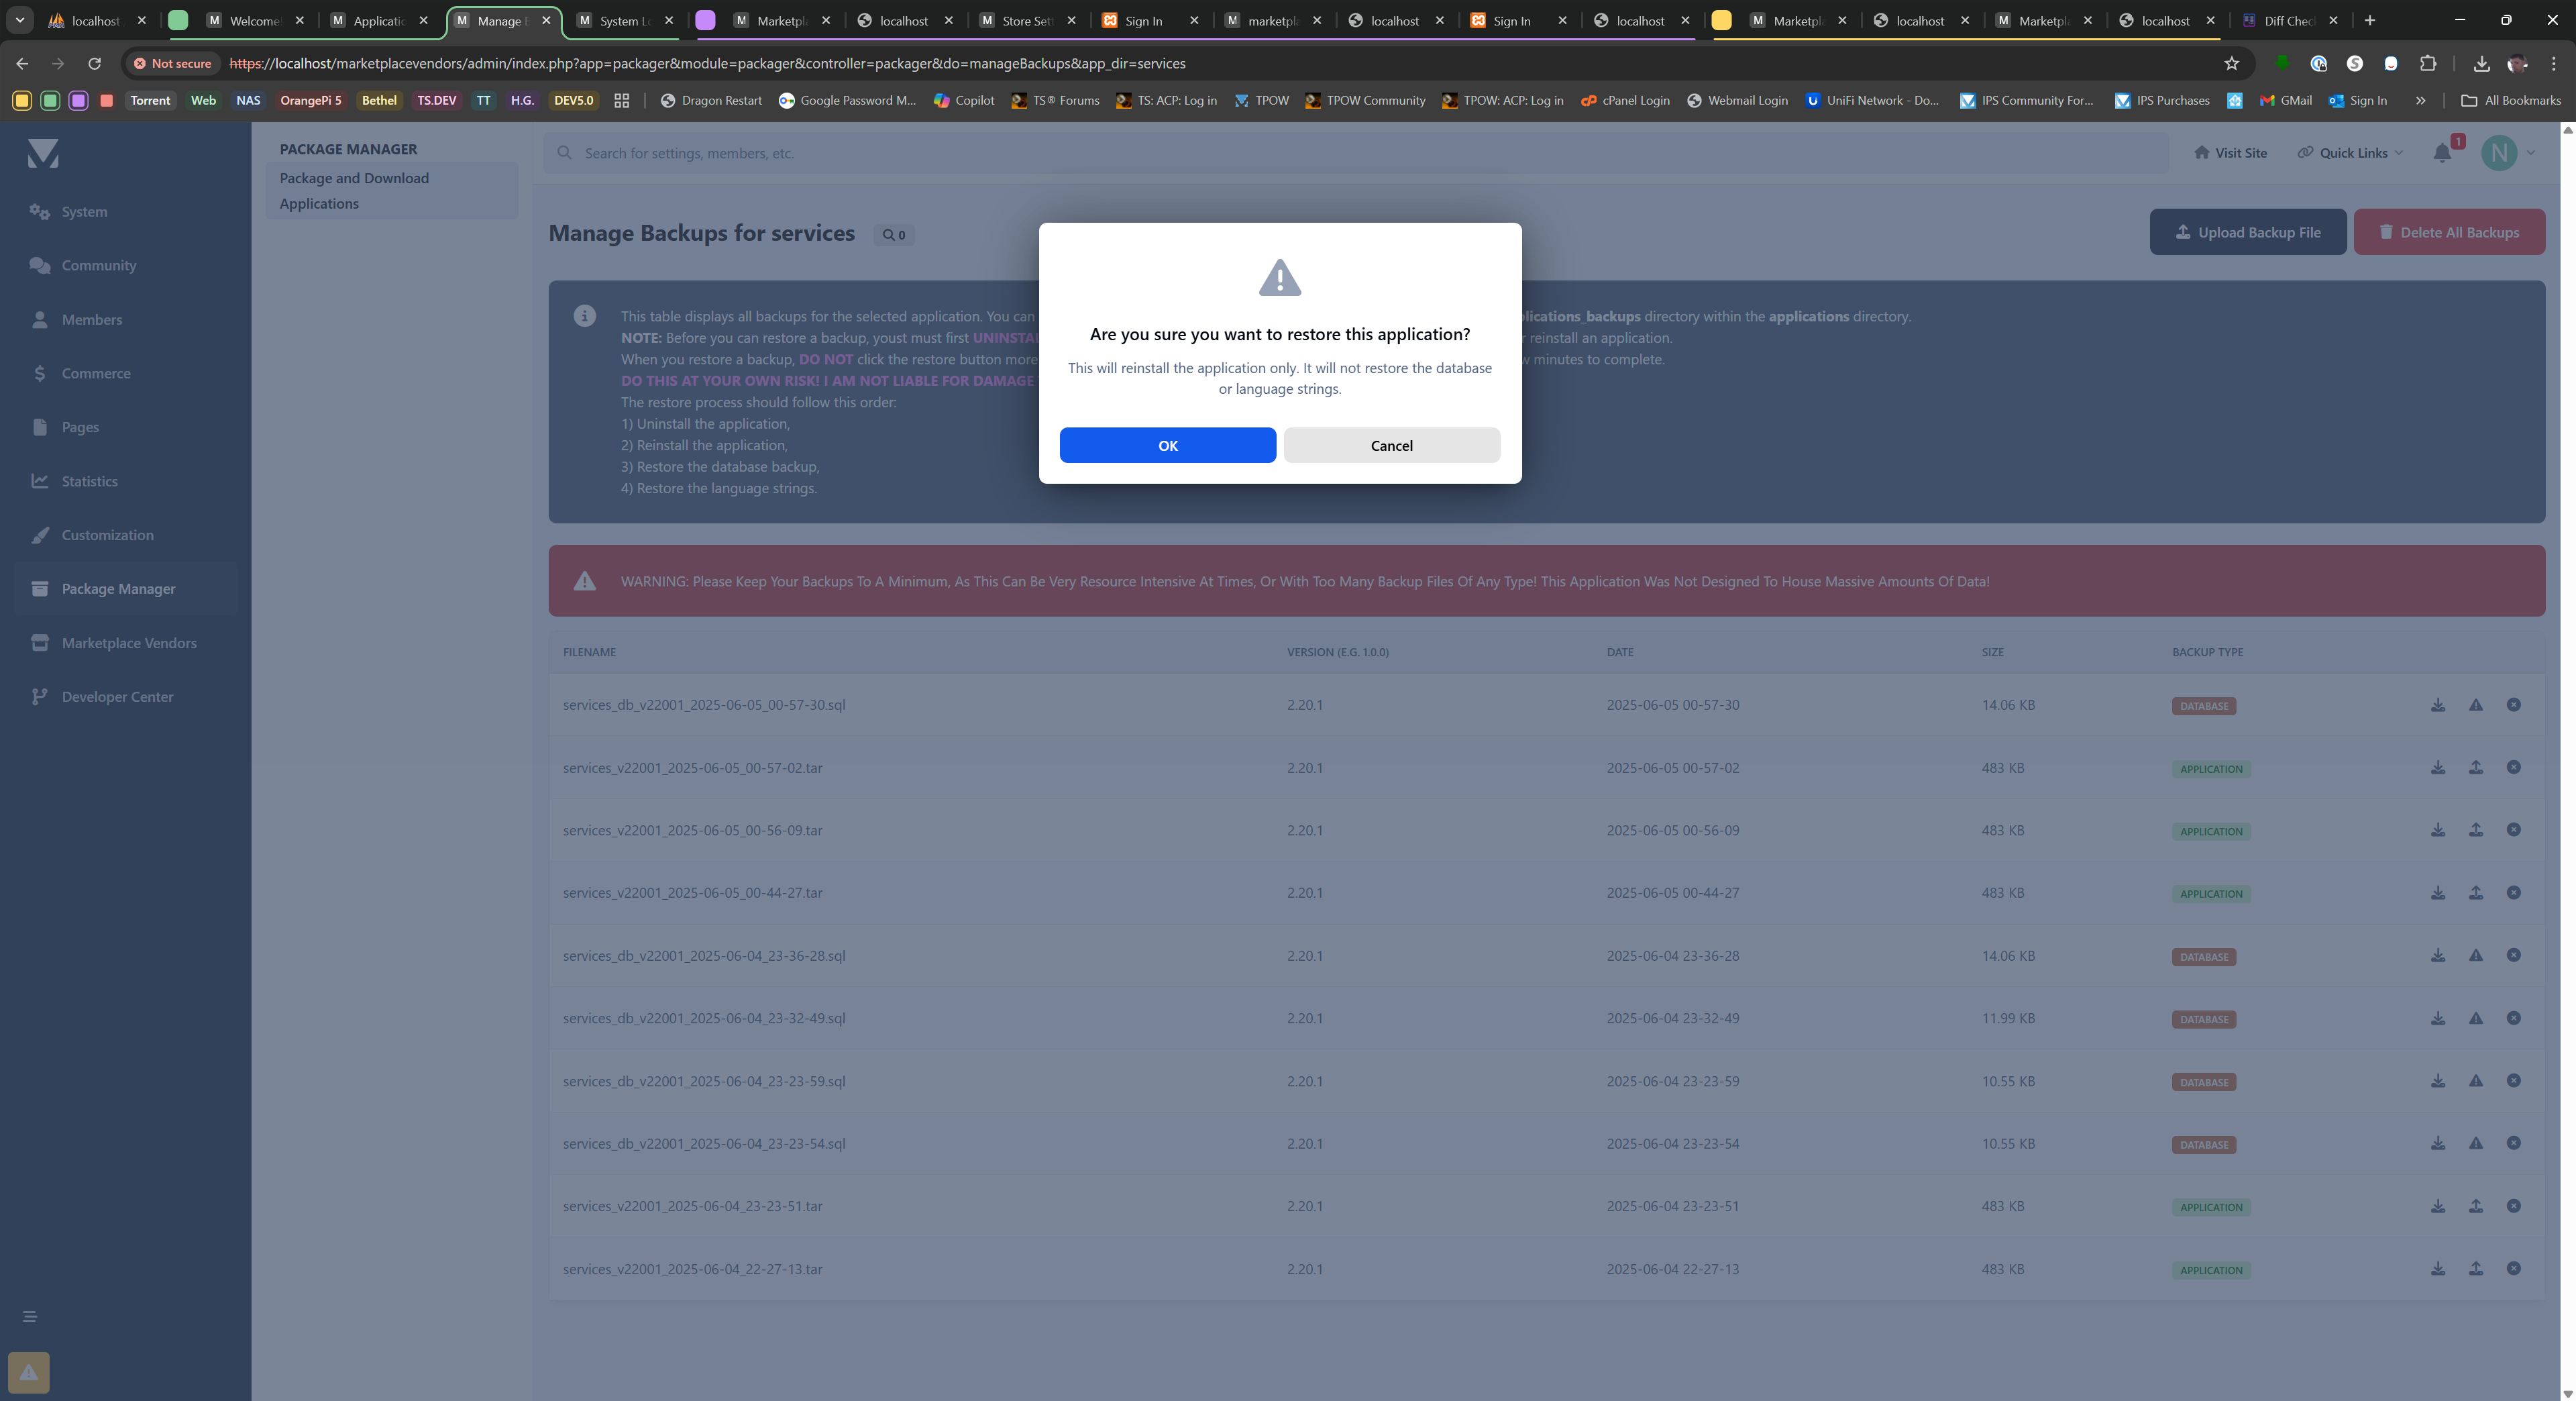Click the admin panel logo
Viewport: 2576px width, 1401px height.
(x=43, y=154)
